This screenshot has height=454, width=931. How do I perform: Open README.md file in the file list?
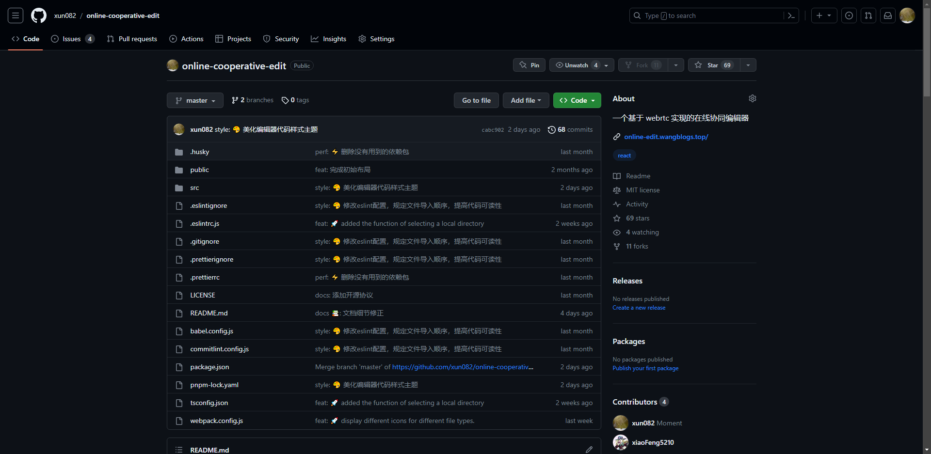(x=209, y=313)
